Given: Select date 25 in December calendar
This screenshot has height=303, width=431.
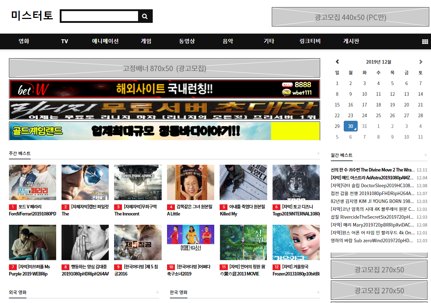Looking at the screenshot, I should coord(378,115).
